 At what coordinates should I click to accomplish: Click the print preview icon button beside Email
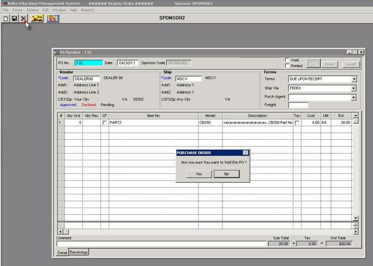click(313, 64)
